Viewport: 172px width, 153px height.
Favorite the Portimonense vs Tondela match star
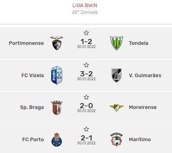pyautogui.click(x=86, y=33)
